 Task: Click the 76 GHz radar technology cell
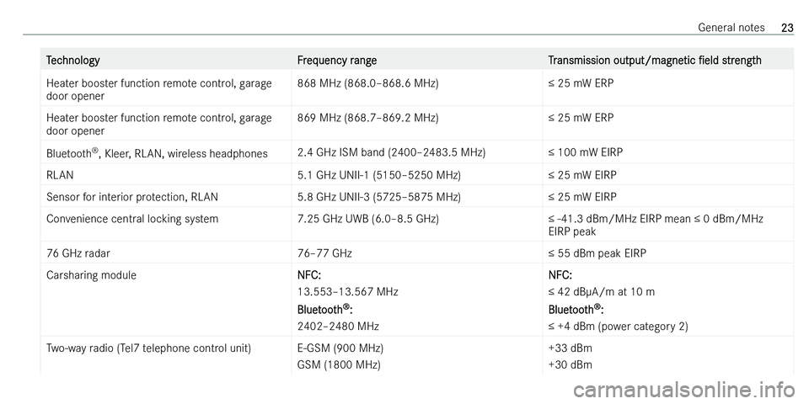pyautogui.click(x=78, y=253)
